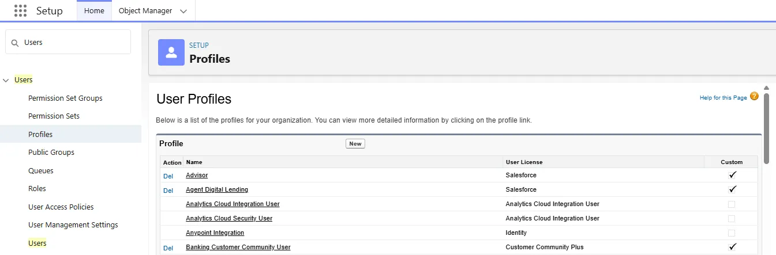This screenshot has height=255, width=776.
Task: Open the Analytics Cloud Integration User profile
Action: coord(233,204)
